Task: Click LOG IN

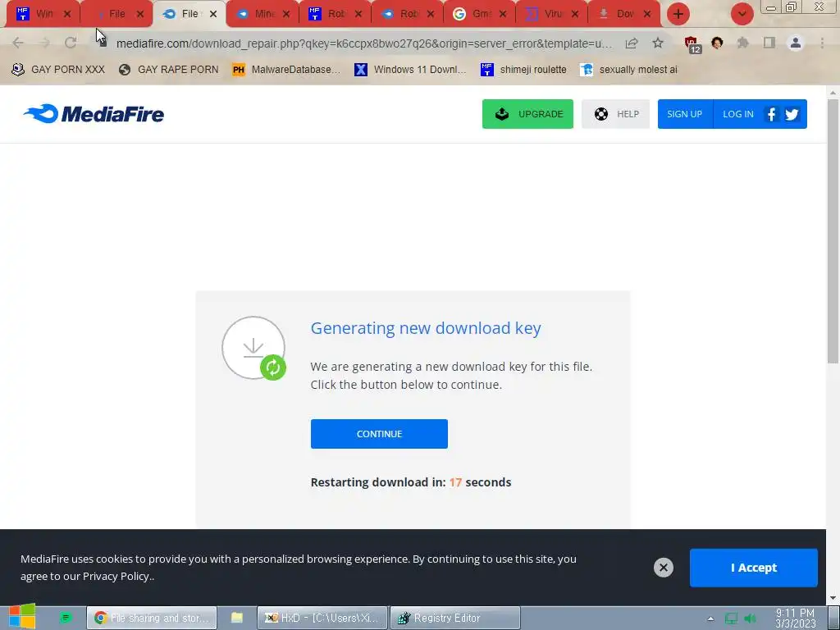Action: click(x=737, y=113)
